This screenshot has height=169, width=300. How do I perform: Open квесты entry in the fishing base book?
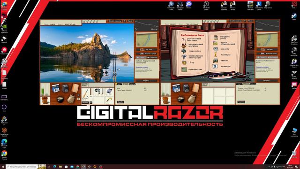221,61
